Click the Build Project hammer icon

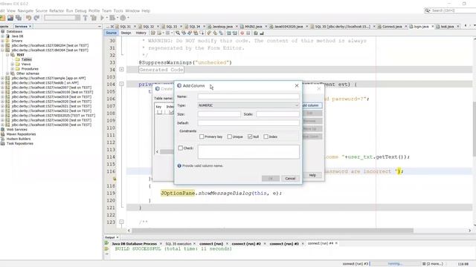point(86,18)
